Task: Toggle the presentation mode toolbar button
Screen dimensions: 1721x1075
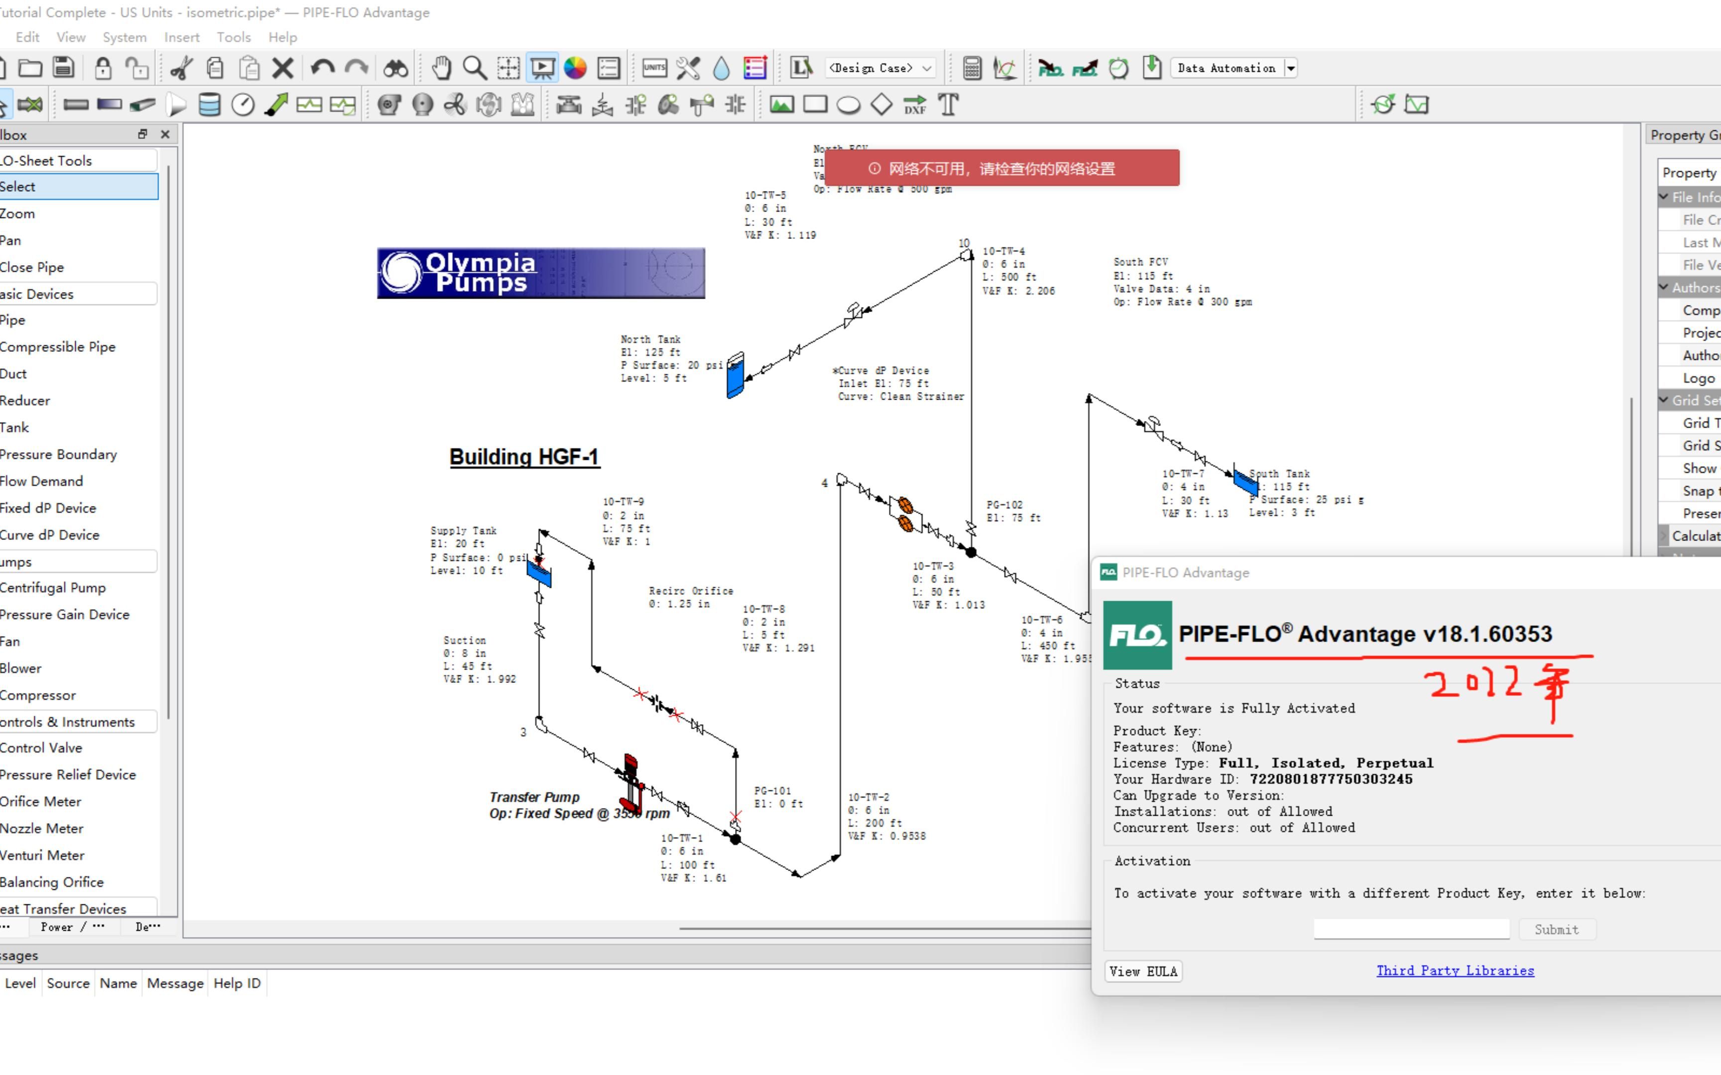Action: coord(543,68)
